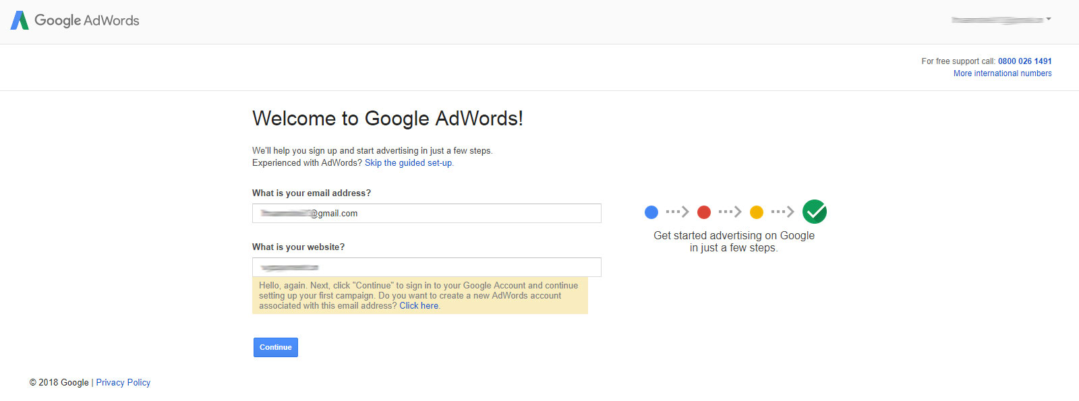This screenshot has width=1079, height=401.
Task: Click the green checkmark icon
Action: click(814, 212)
